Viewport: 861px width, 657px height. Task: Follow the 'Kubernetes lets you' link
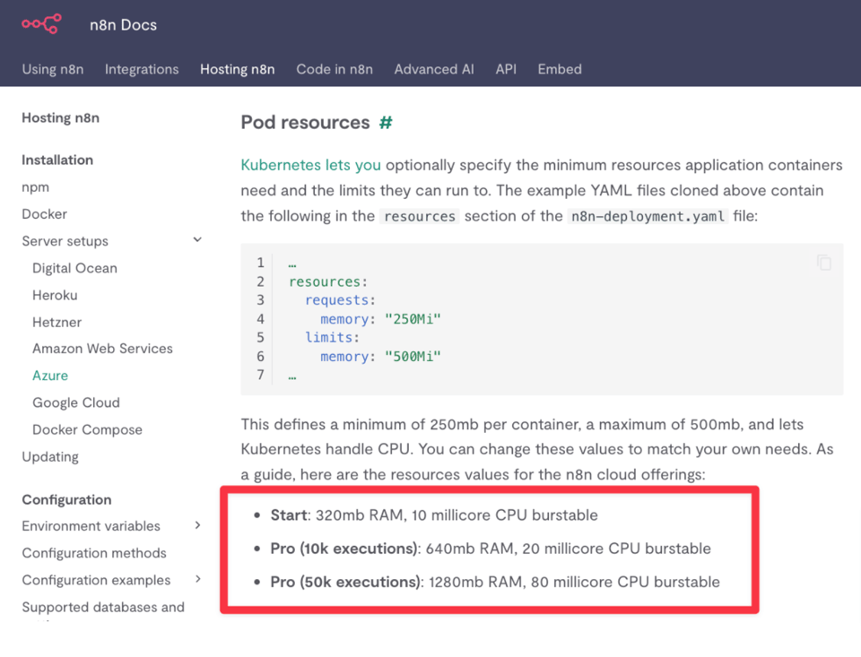(311, 165)
